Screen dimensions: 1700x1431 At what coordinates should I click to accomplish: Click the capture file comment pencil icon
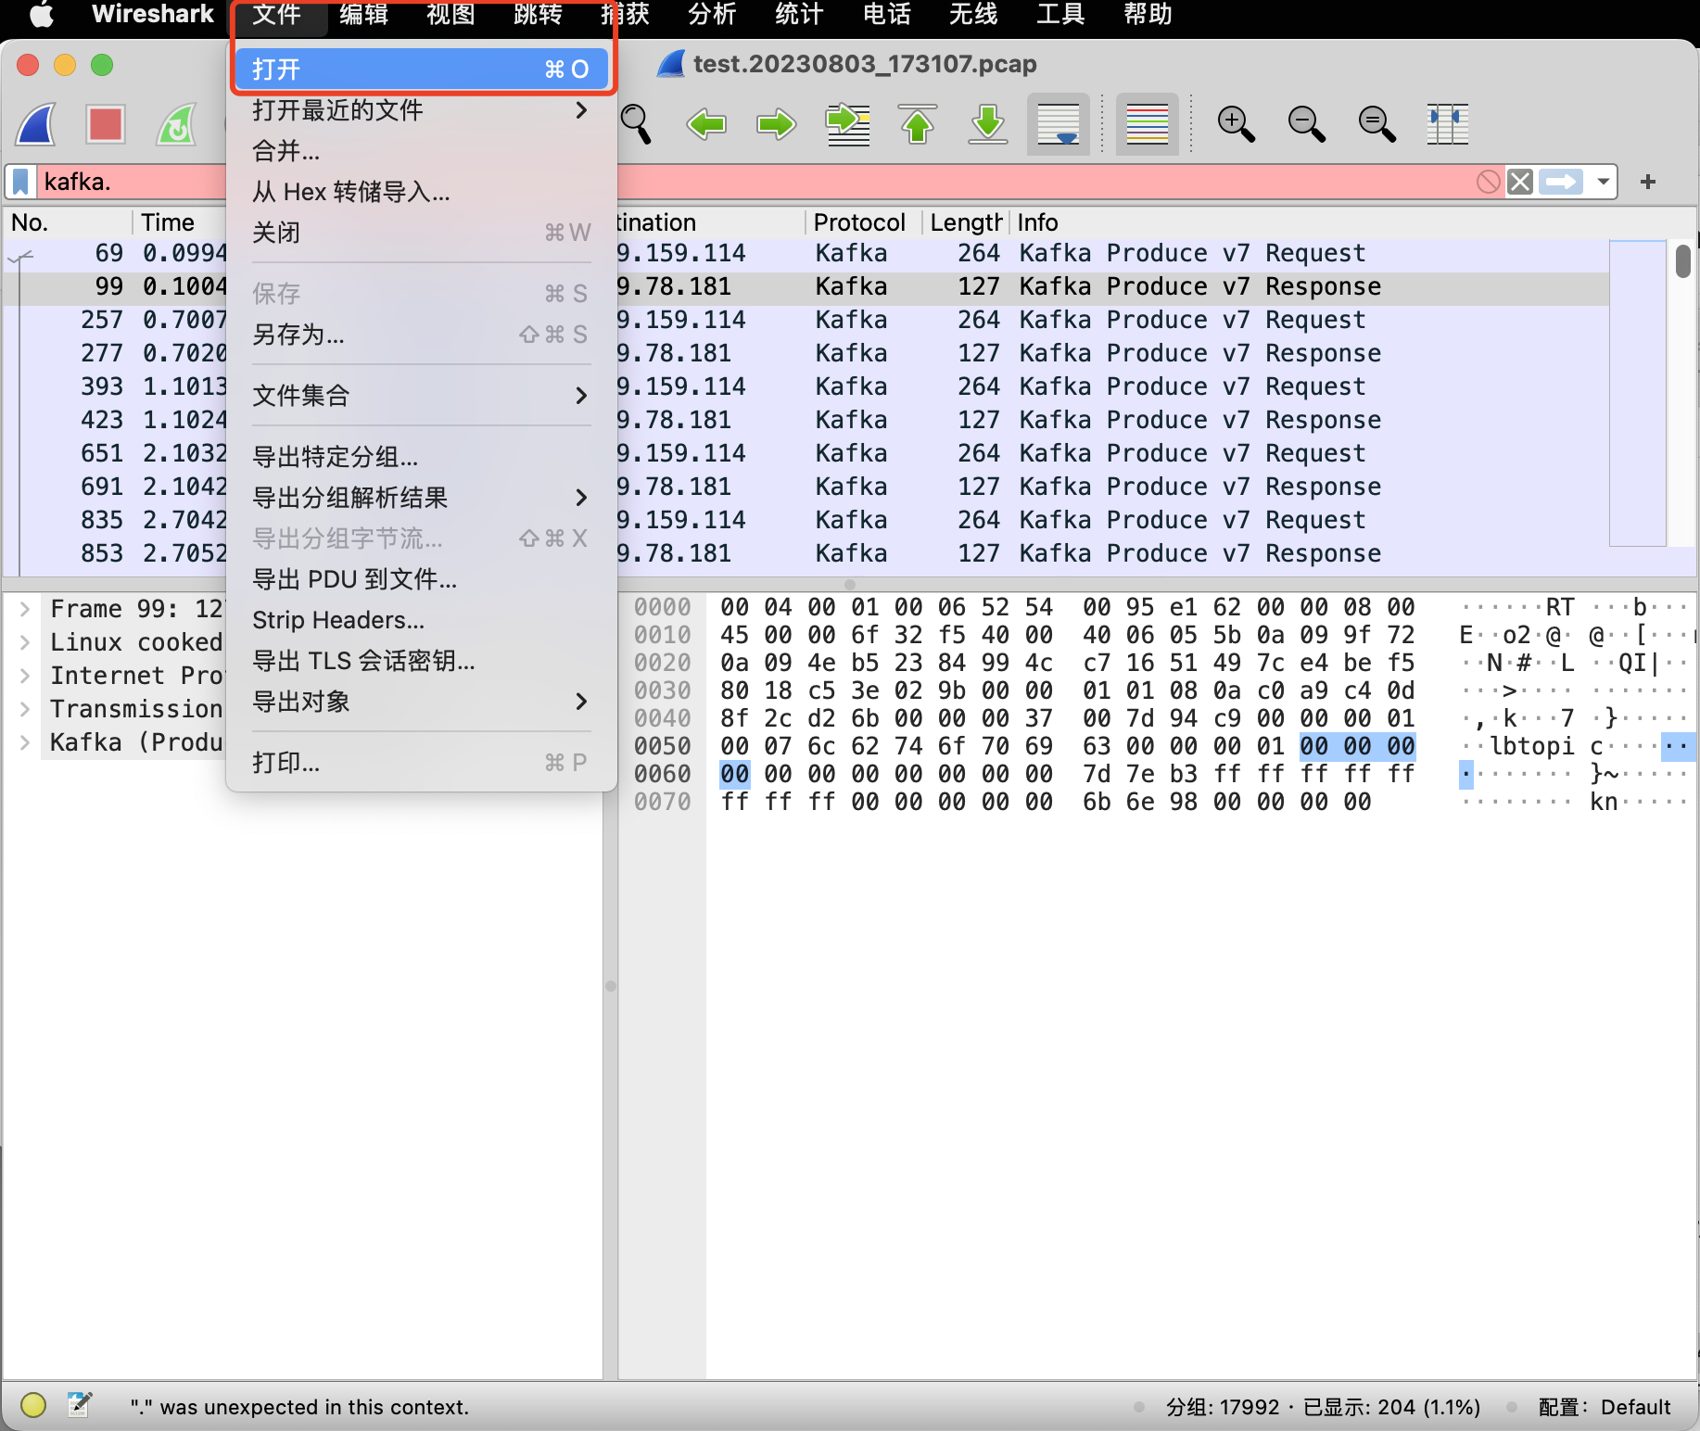click(x=80, y=1405)
